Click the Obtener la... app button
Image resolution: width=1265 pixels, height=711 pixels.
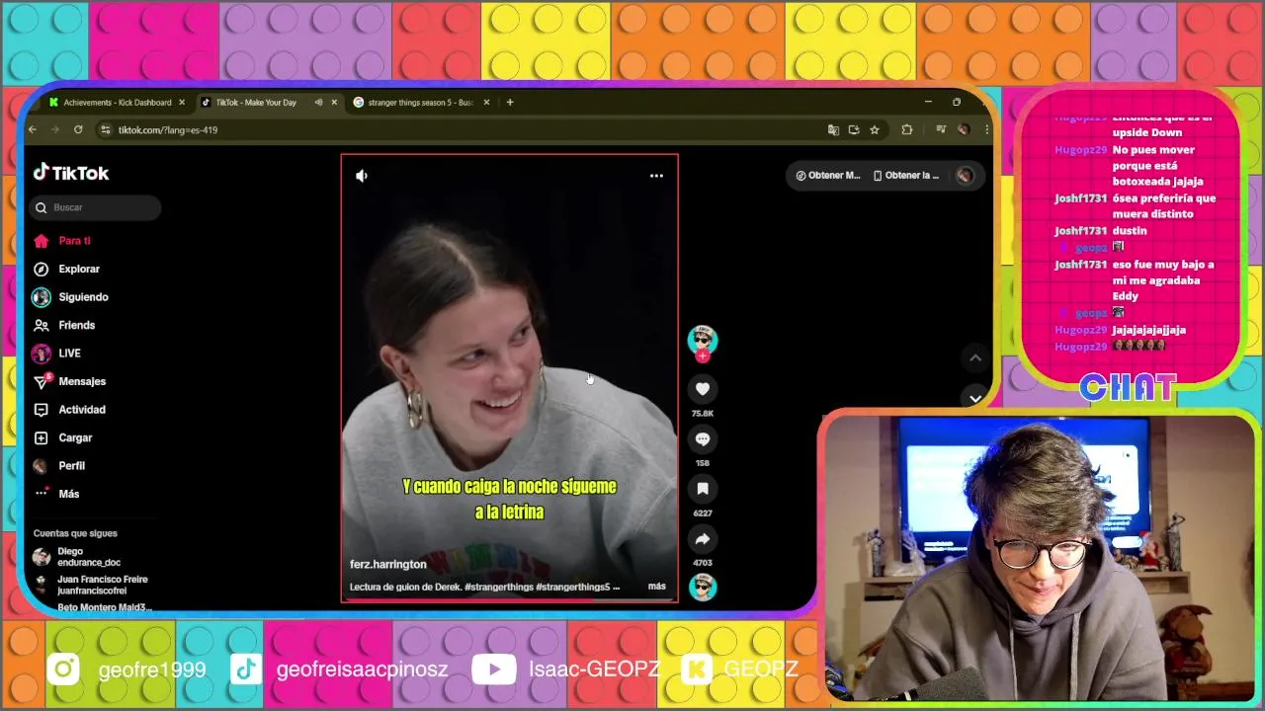[x=906, y=176]
